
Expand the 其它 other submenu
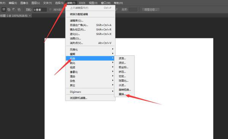[90, 85]
